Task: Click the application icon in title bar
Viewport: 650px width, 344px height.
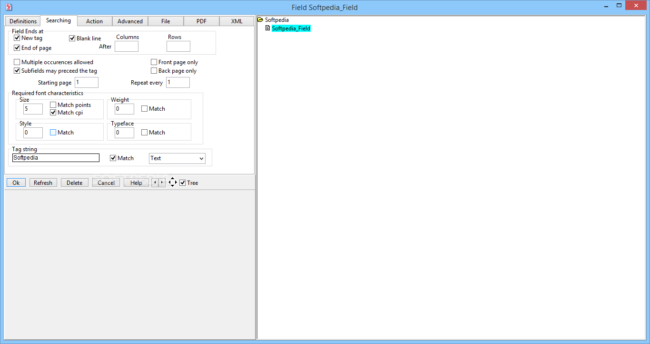Action: tap(9, 7)
